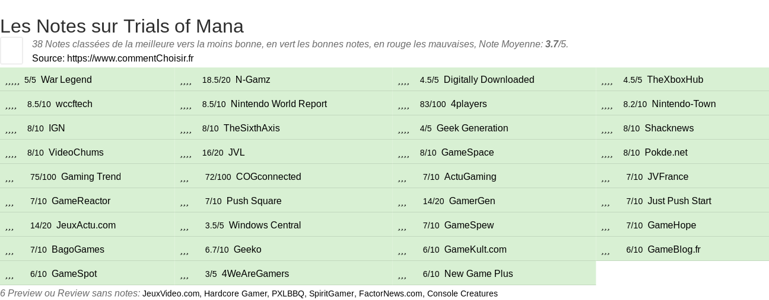This screenshot has height=300, width=769.
Task: Open the GameSpace review
Action: tap(468, 153)
